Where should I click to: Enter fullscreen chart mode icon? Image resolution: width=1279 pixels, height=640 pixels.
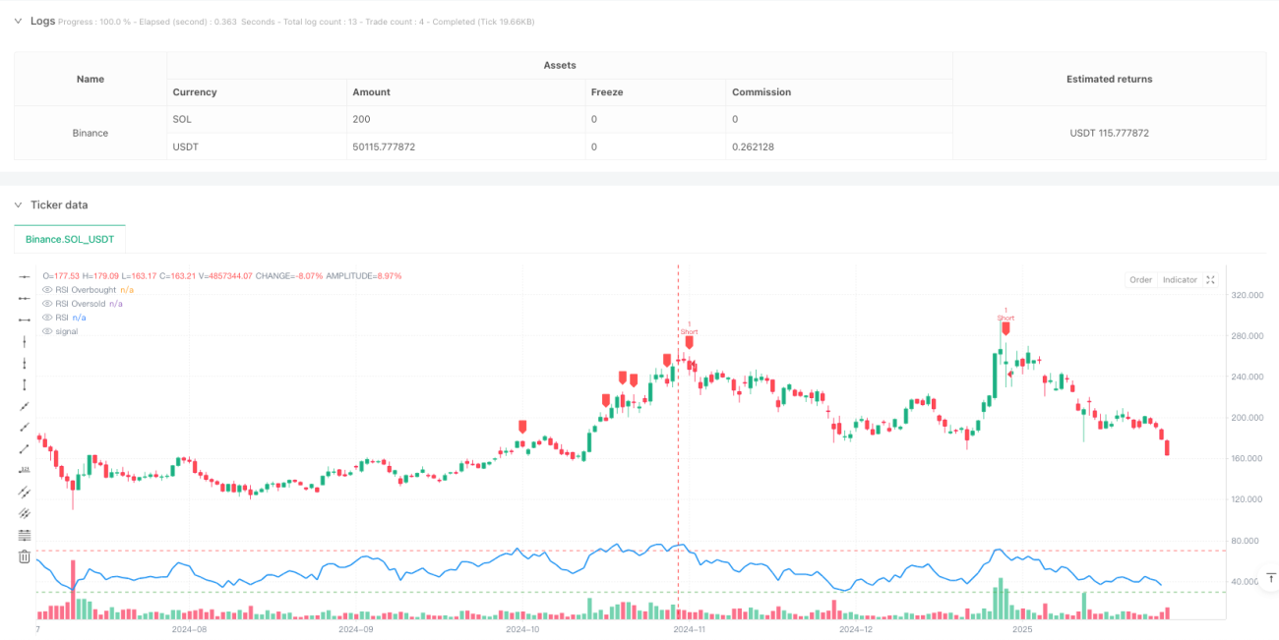coord(1210,279)
